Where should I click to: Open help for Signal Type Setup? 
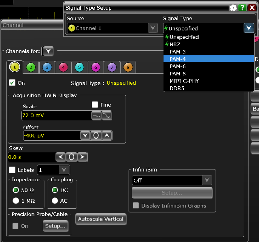coord(242,8)
